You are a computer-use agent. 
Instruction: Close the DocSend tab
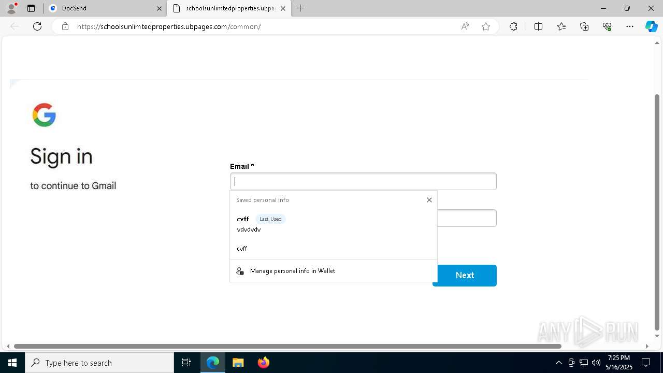point(159,8)
